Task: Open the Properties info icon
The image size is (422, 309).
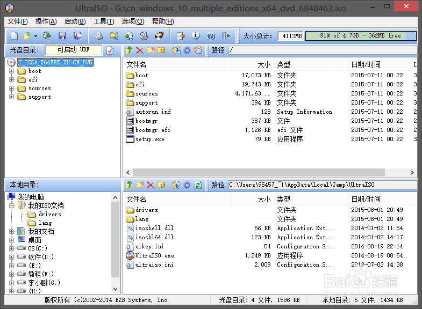Action: (x=196, y=36)
